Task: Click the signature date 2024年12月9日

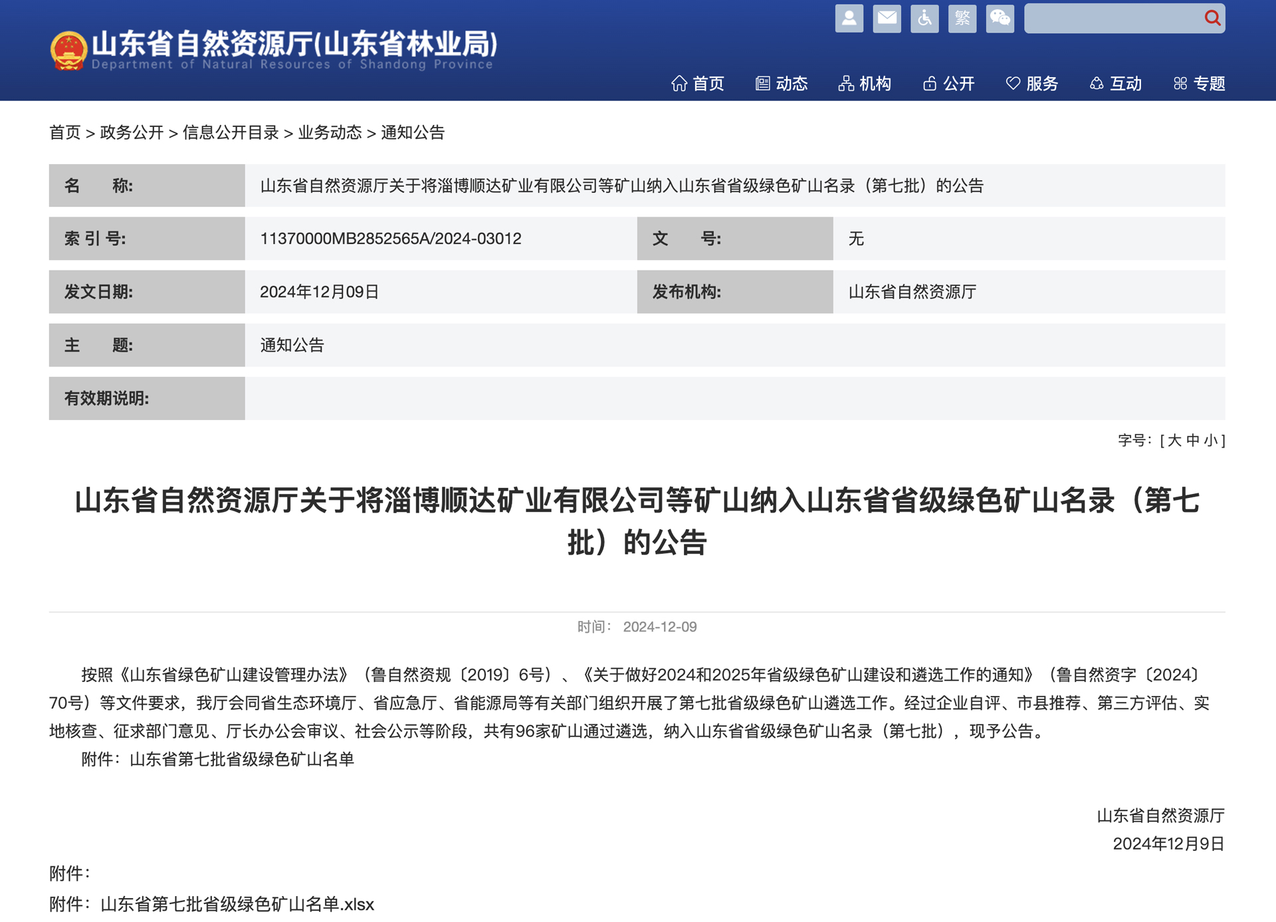Action: pos(1169,844)
